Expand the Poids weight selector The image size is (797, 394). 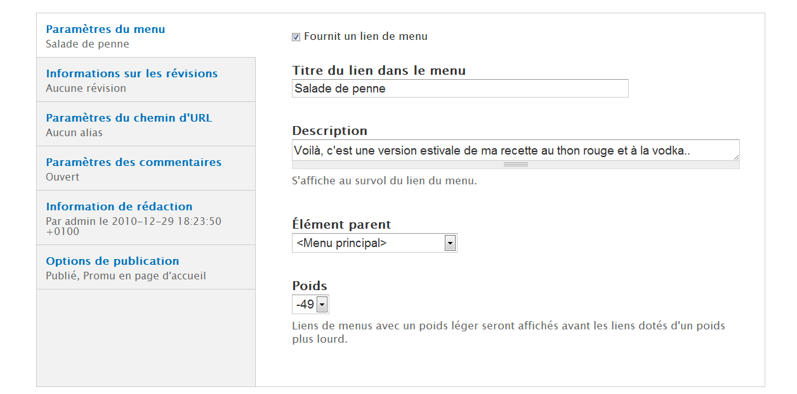tap(310, 305)
